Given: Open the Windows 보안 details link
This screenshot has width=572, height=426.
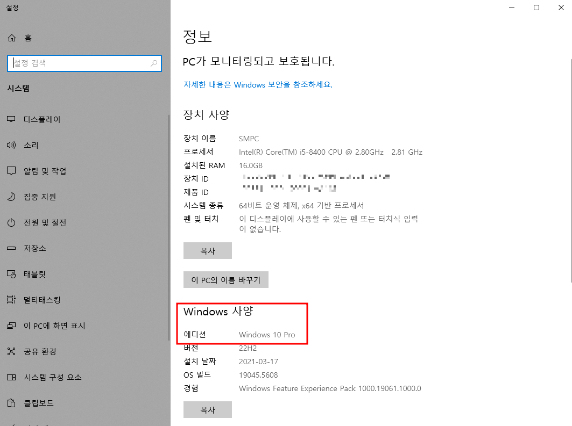Looking at the screenshot, I should click(258, 85).
